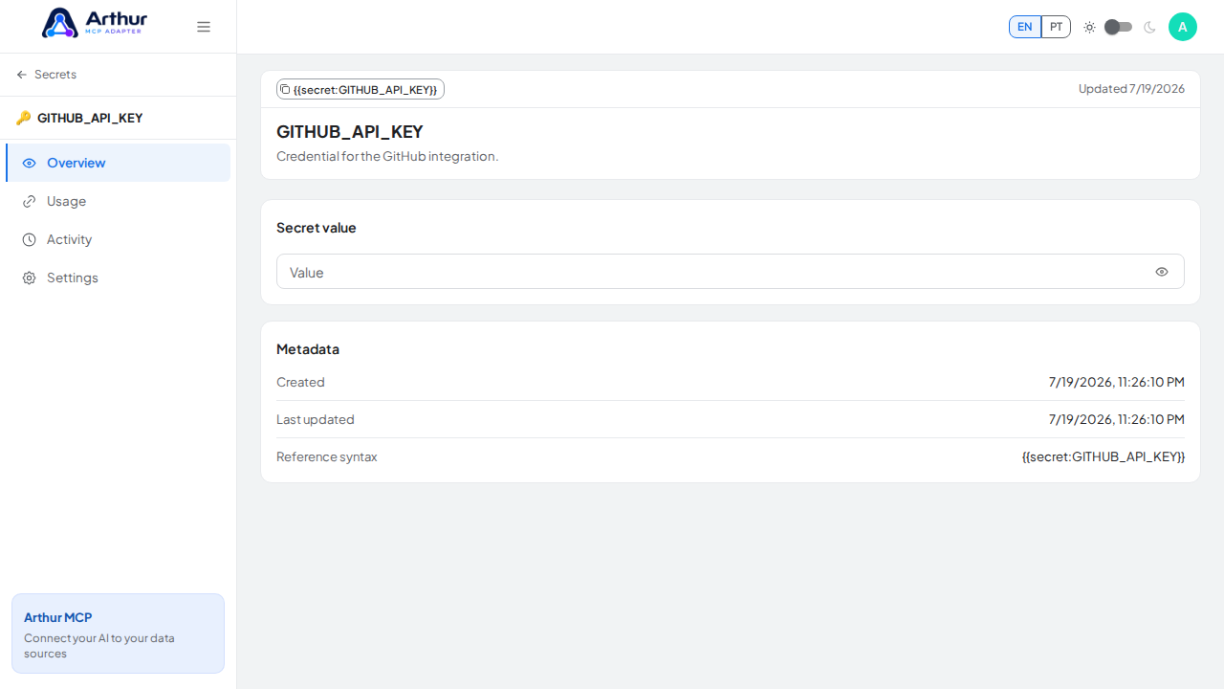Click the GITHUB_API_KEY page heading
1224x689 pixels.
(350, 132)
